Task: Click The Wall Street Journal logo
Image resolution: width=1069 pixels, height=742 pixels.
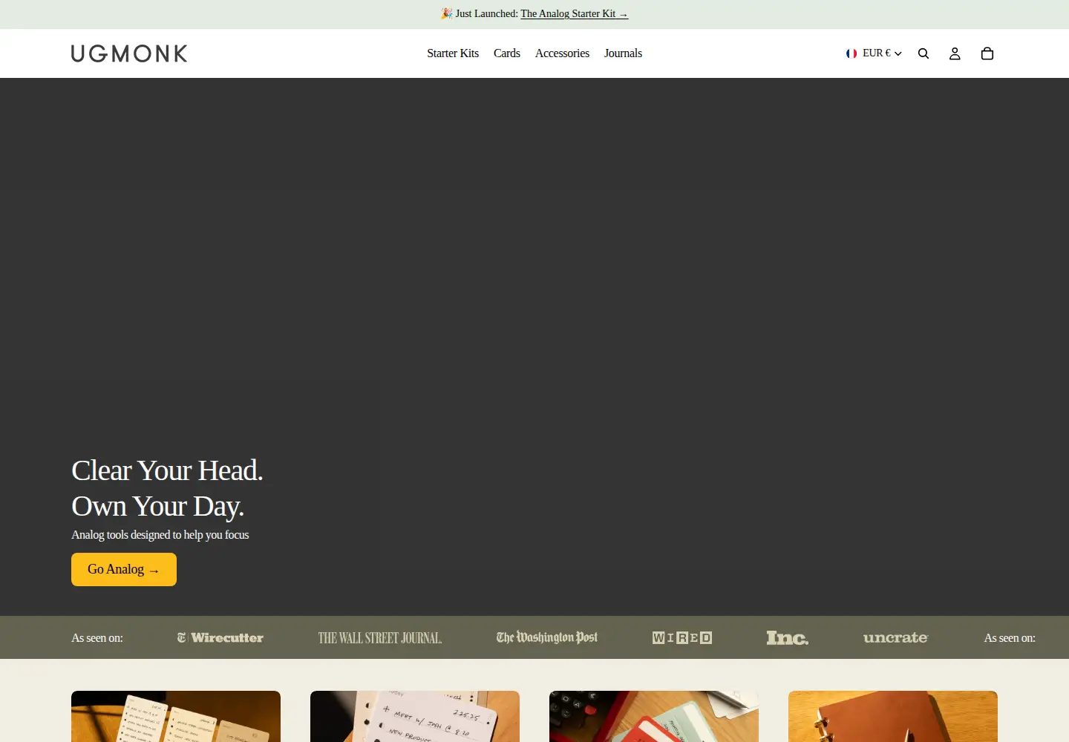Action: point(380,638)
